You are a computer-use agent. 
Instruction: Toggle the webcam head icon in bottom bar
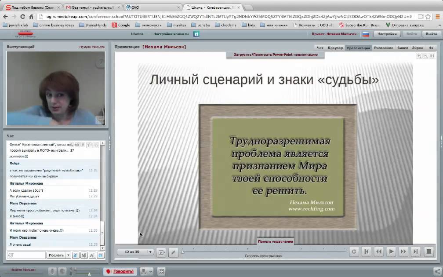point(62,271)
